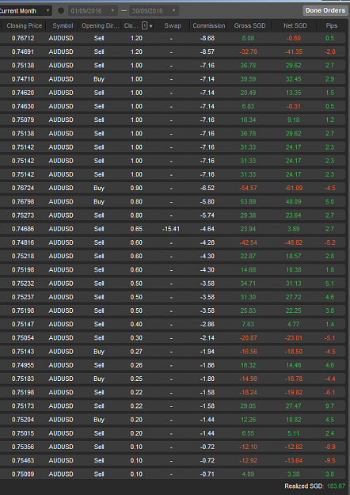Image resolution: width=350 pixels, height=495 pixels.
Task: Click the Buy cell in the 0.74710 row
Action: (99, 79)
